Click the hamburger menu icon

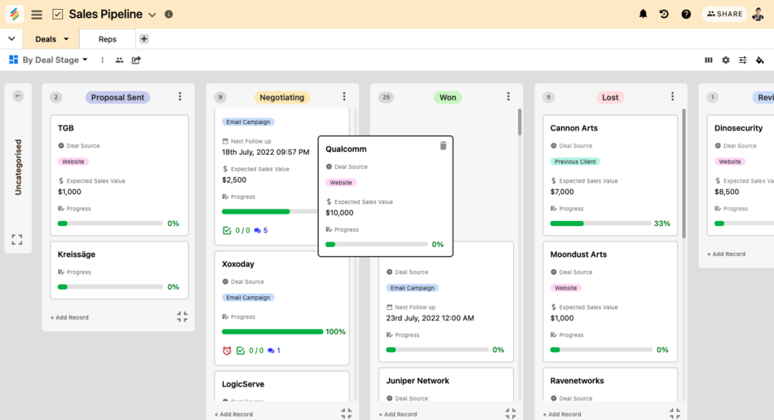tap(37, 15)
